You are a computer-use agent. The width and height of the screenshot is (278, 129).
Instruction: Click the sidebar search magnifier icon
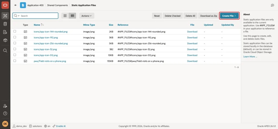click(5, 50)
